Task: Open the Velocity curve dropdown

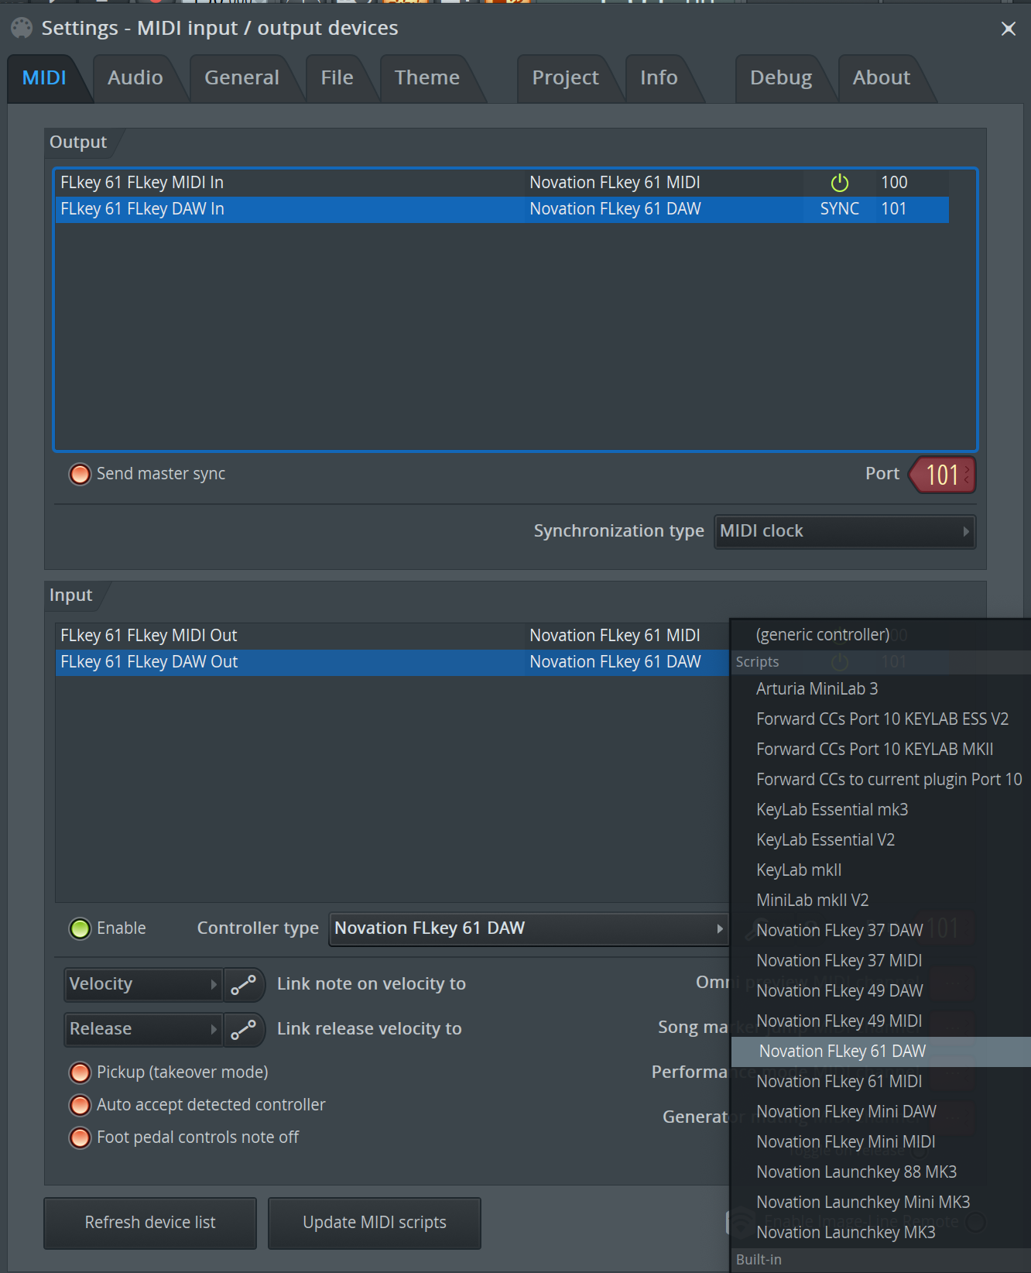Action: pos(143,984)
